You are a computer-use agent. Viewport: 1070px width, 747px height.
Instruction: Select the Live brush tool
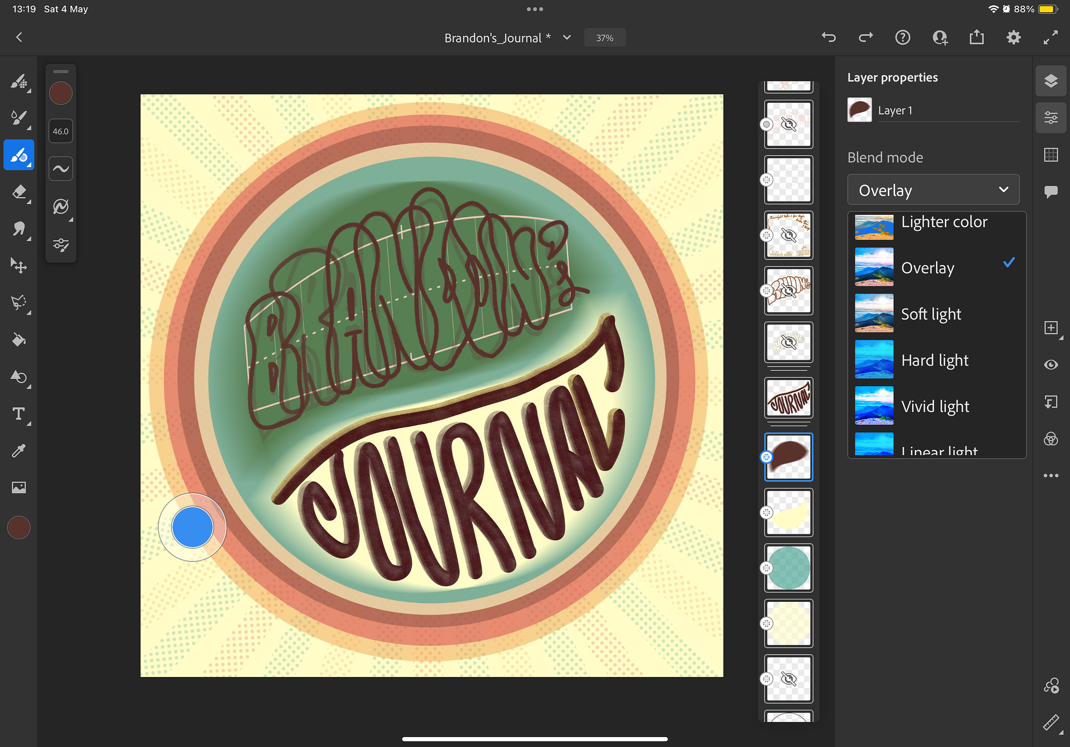(x=19, y=118)
